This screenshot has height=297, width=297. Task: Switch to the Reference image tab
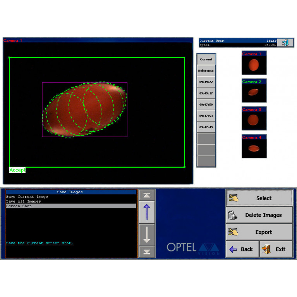tap(206, 70)
